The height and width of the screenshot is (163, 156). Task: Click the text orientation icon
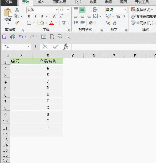click(91, 23)
